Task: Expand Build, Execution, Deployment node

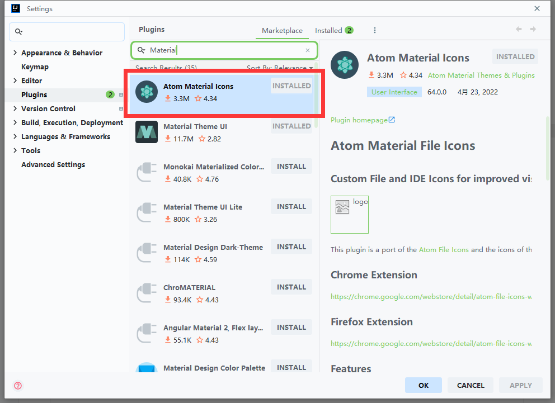Action: click(x=15, y=122)
